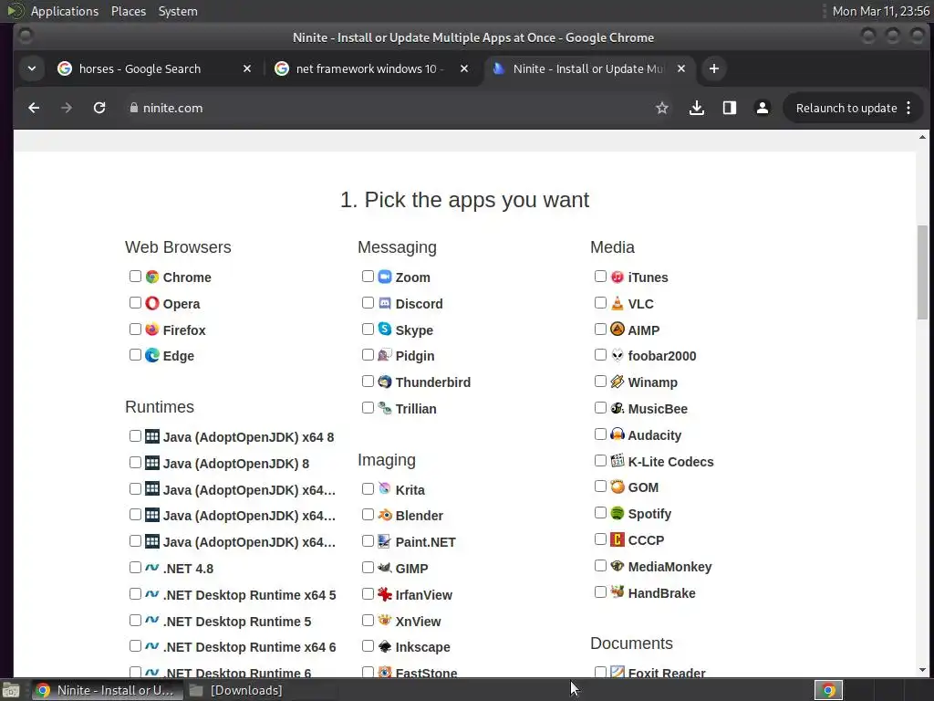Click the iTunes app icon

(x=617, y=277)
